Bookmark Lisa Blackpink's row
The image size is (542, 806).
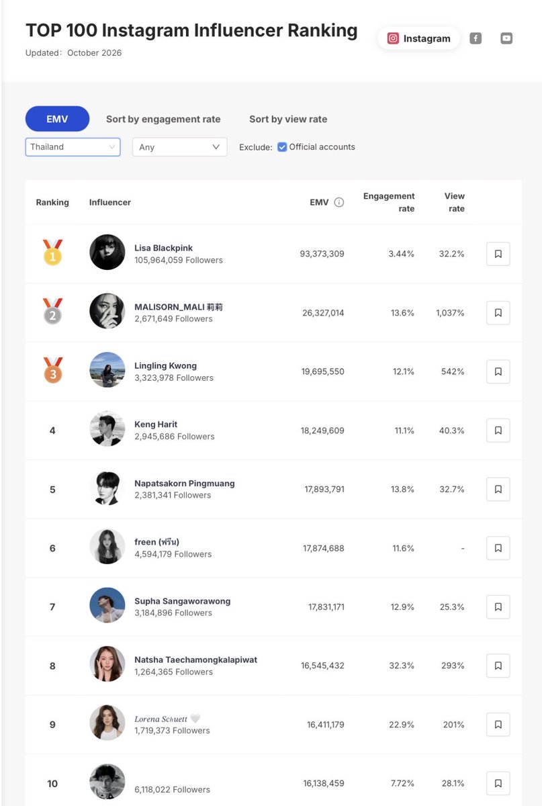point(498,254)
